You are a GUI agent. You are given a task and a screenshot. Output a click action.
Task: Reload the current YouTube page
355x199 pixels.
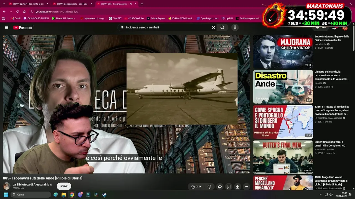pyautogui.click(x=17, y=12)
